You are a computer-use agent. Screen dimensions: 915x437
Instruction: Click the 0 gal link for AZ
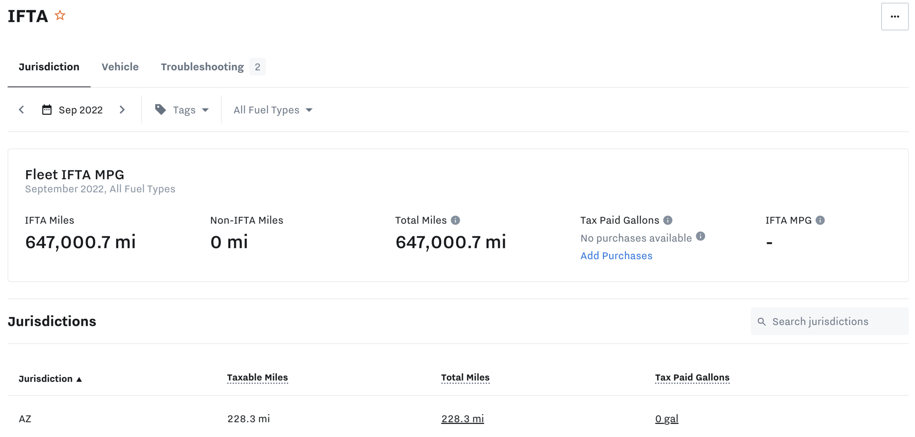pyautogui.click(x=666, y=418)
